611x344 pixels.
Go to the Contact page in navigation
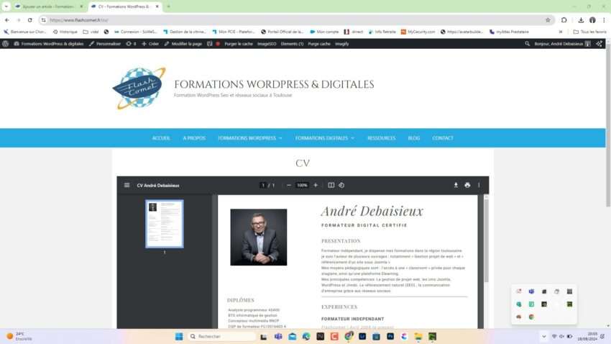click(443, 138)
